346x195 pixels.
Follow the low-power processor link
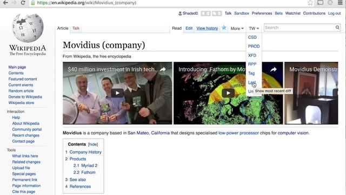(238, 133)
